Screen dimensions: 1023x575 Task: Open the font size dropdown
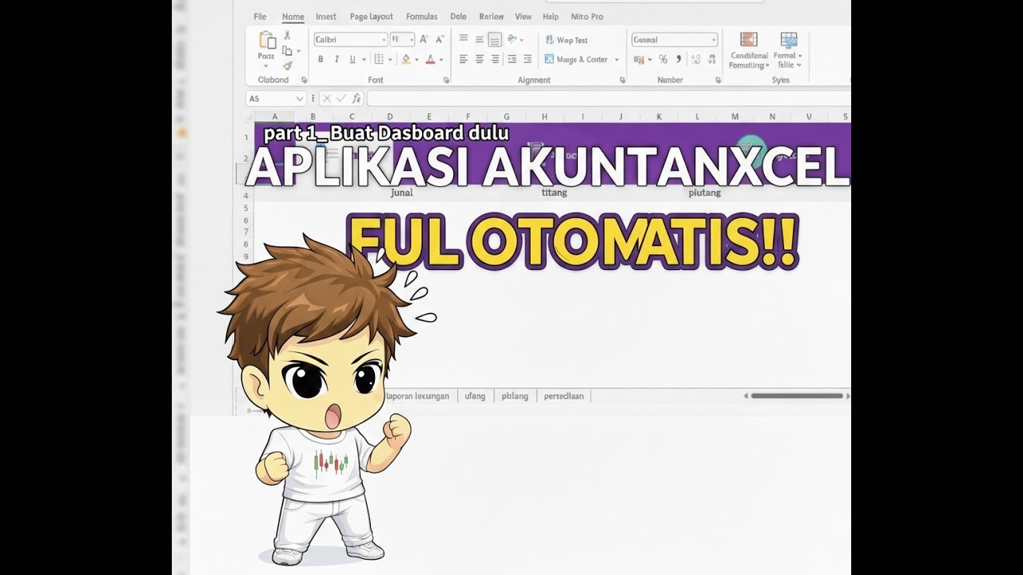tap(411, 39)
